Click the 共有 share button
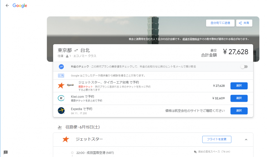This screenshot has width=267, height=157. point(244,23)
